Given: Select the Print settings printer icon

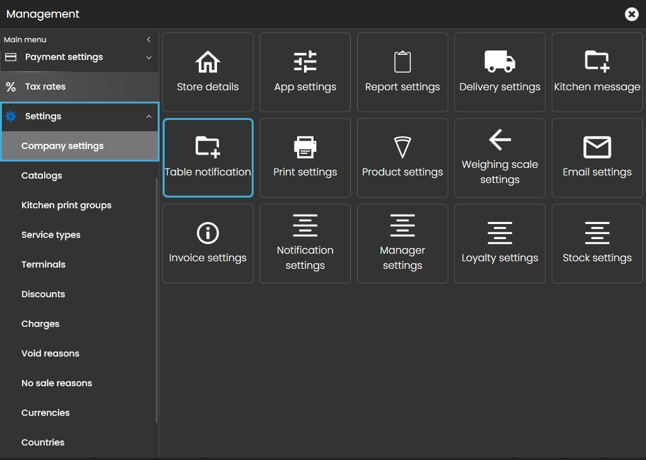Looking at the screenshot, I should click(305, 147).
